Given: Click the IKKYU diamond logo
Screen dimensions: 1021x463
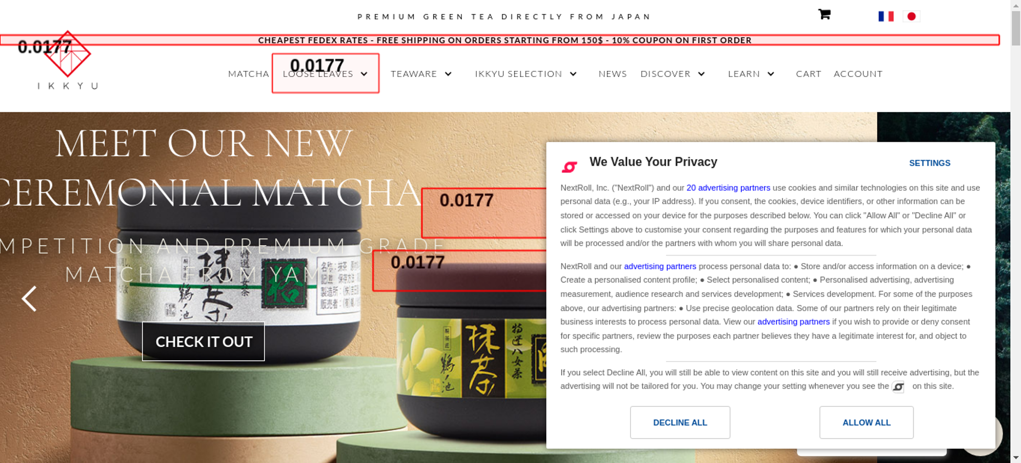Looking at the screenshot, I should pos(67,54).
